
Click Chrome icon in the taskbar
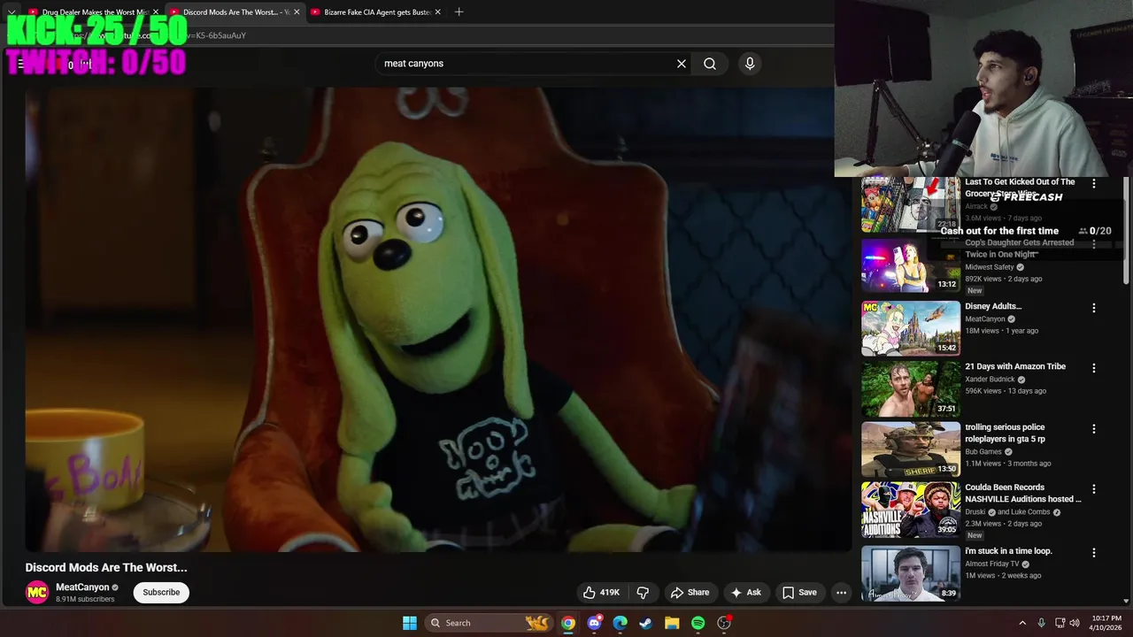(568, 623)
